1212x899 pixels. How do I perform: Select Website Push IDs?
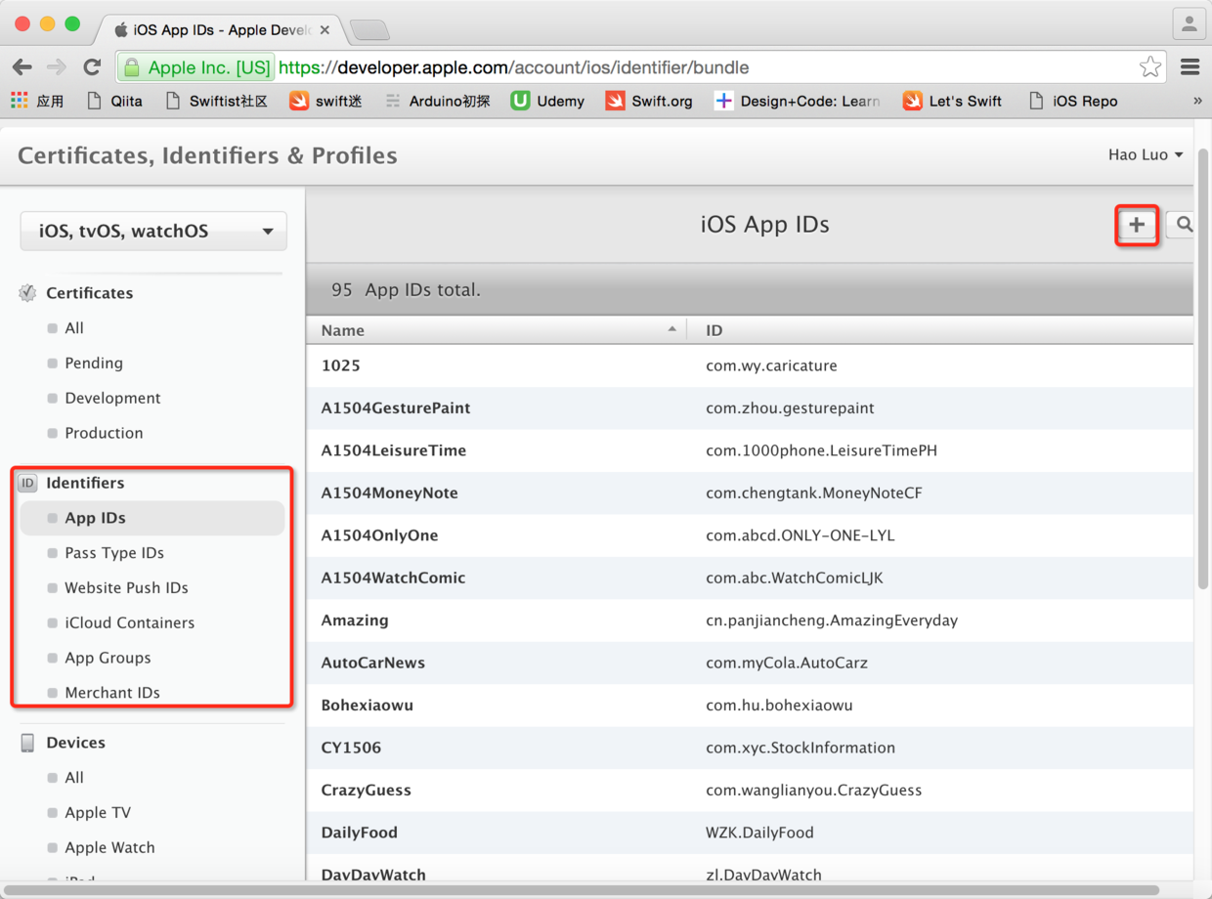coord(126,588)
